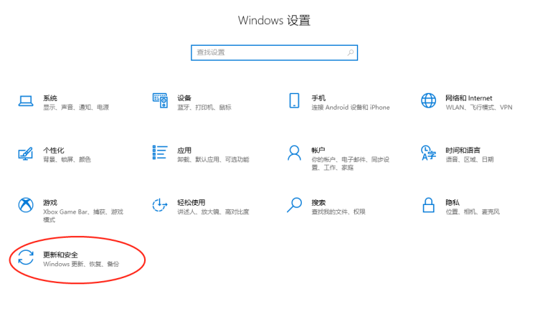
Task: Open the 个性化 settings title
Action: (54, 151)
